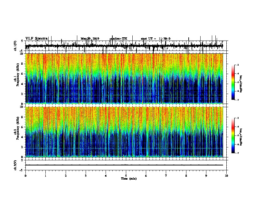The image size is (255, 197).
Task: Click time axis tick label '10'
Action: 226,176
